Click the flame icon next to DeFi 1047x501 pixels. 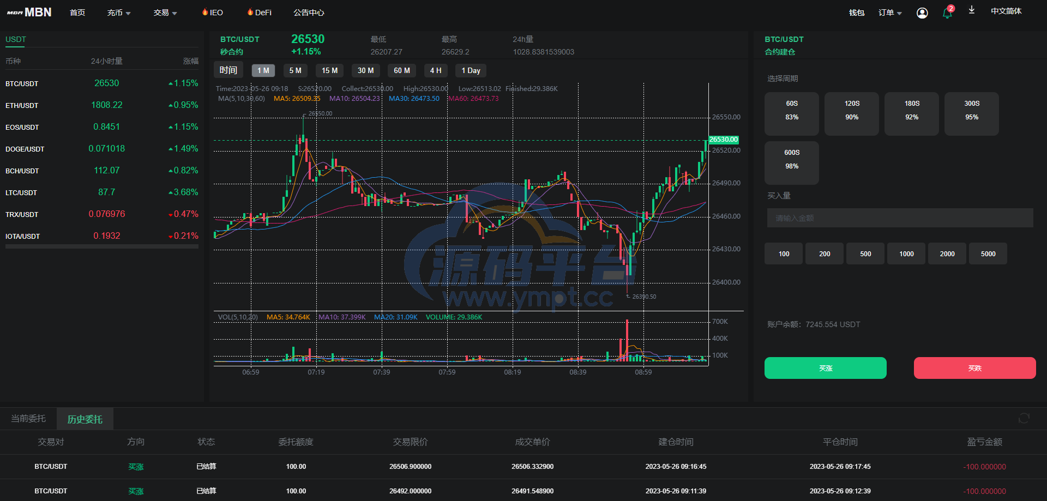(x=250, y=12)
